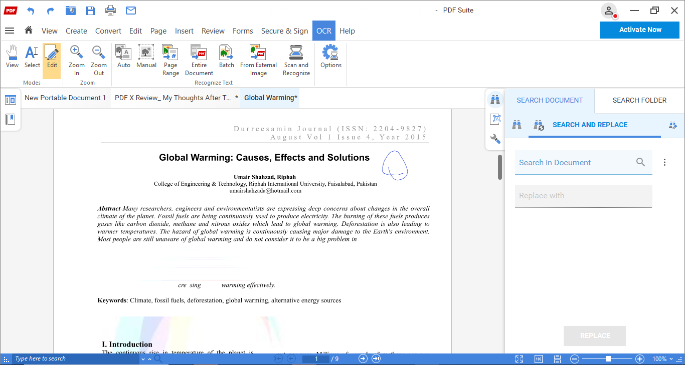The height and width of the screenshot is (365, 685).
Task: Switch to Select mode
Action: tap(32, 57)
